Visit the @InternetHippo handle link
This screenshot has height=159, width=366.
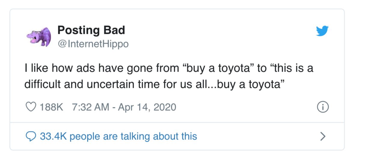point(93,44)
